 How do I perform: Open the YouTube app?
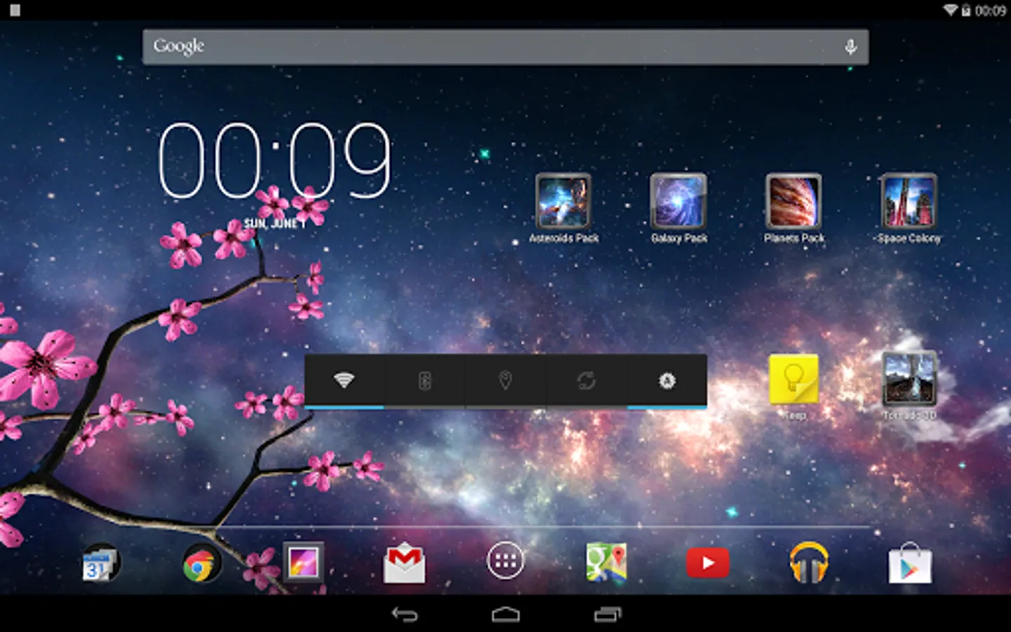tap(708, 563)
